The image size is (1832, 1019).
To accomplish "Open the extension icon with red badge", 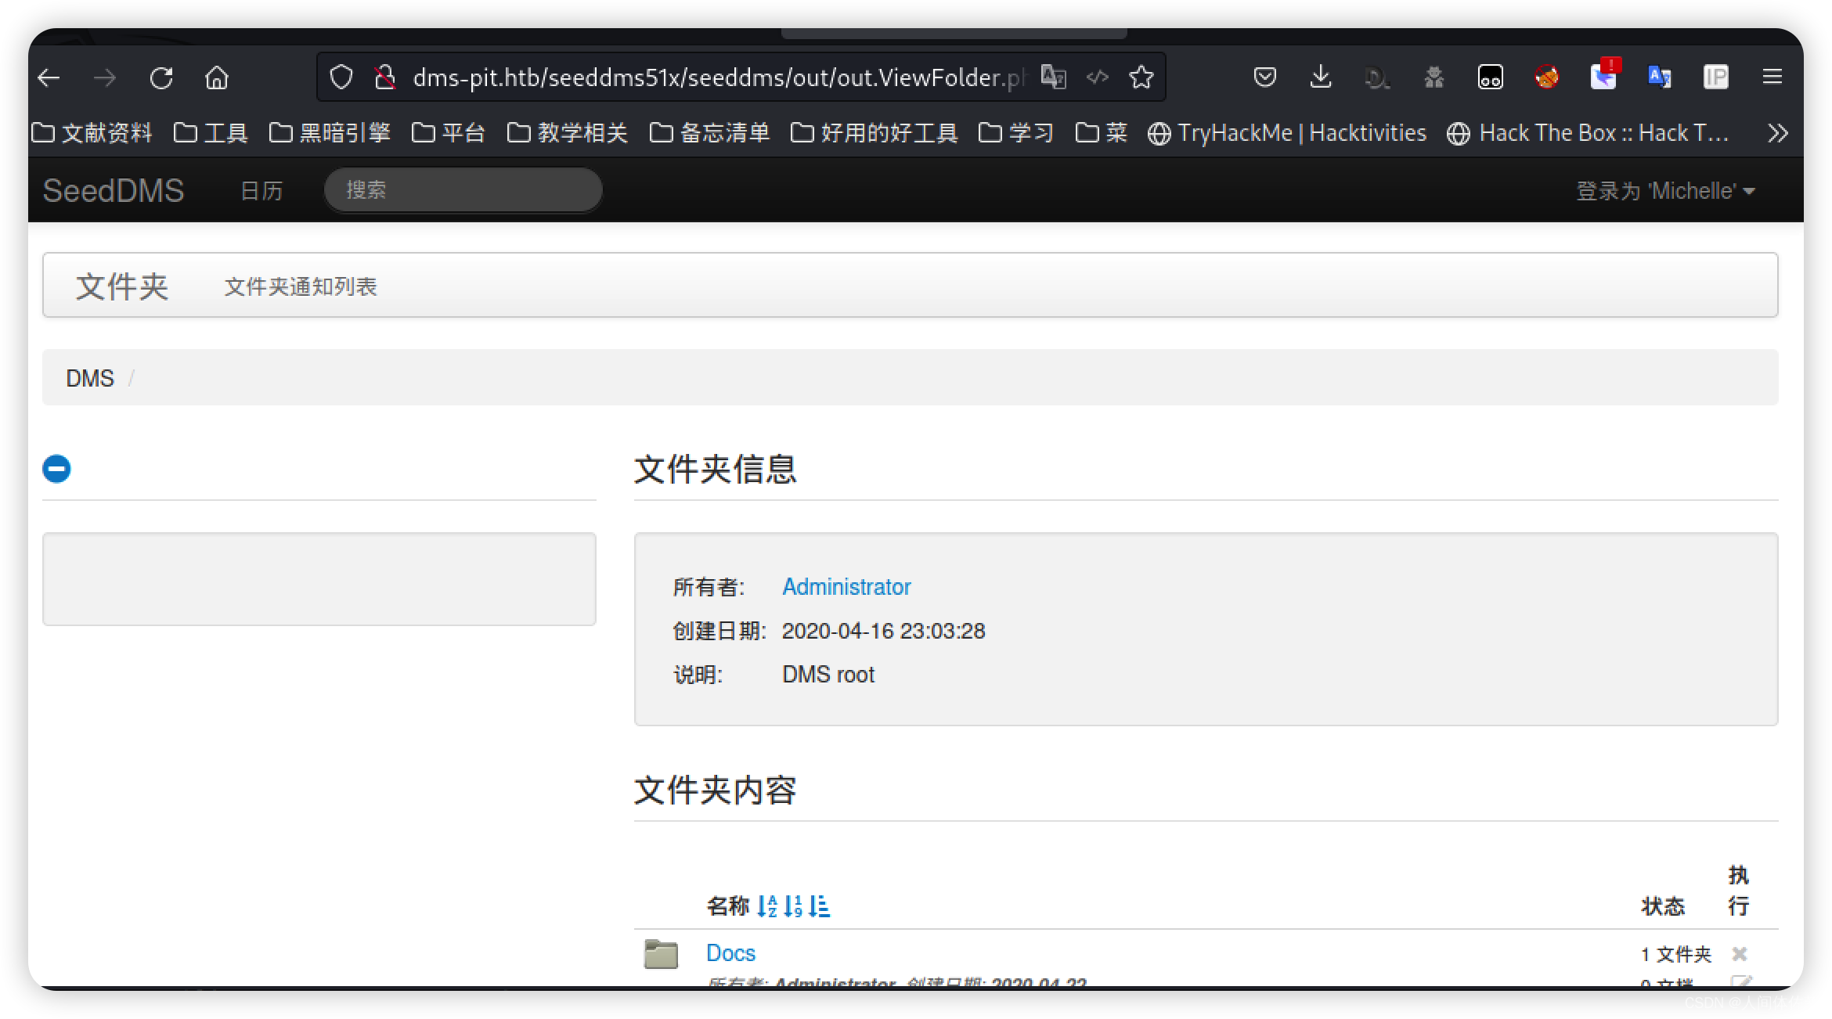I will tap(1604, 75).
